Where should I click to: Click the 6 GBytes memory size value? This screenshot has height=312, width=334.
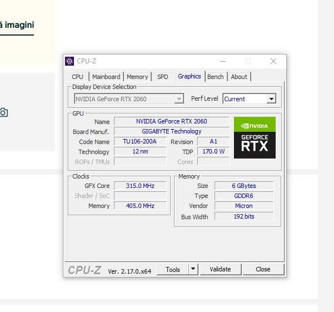(x=244, y=186)
